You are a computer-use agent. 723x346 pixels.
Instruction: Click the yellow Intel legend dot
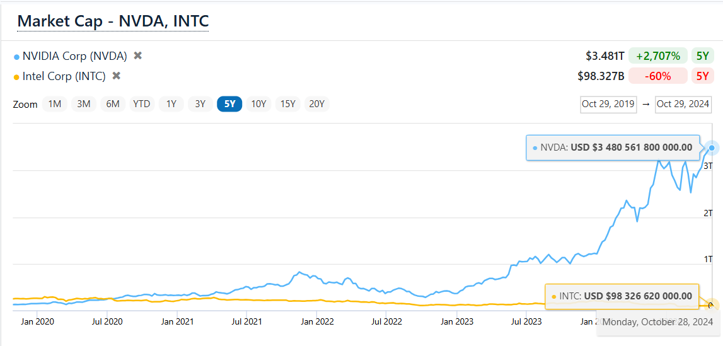16,77
